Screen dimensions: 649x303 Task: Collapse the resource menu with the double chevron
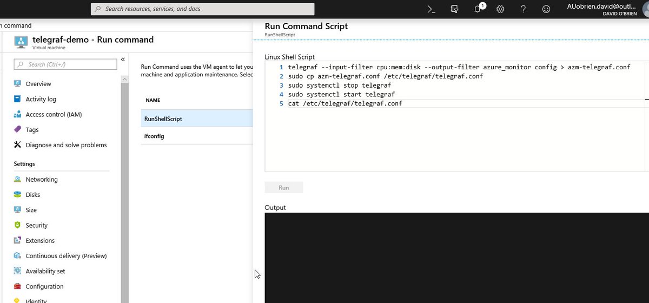coord(123,59)
